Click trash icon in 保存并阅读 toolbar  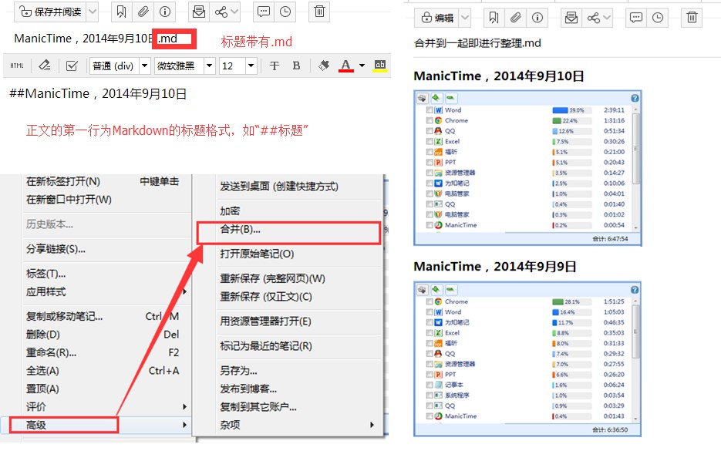[x=319, y=12]
